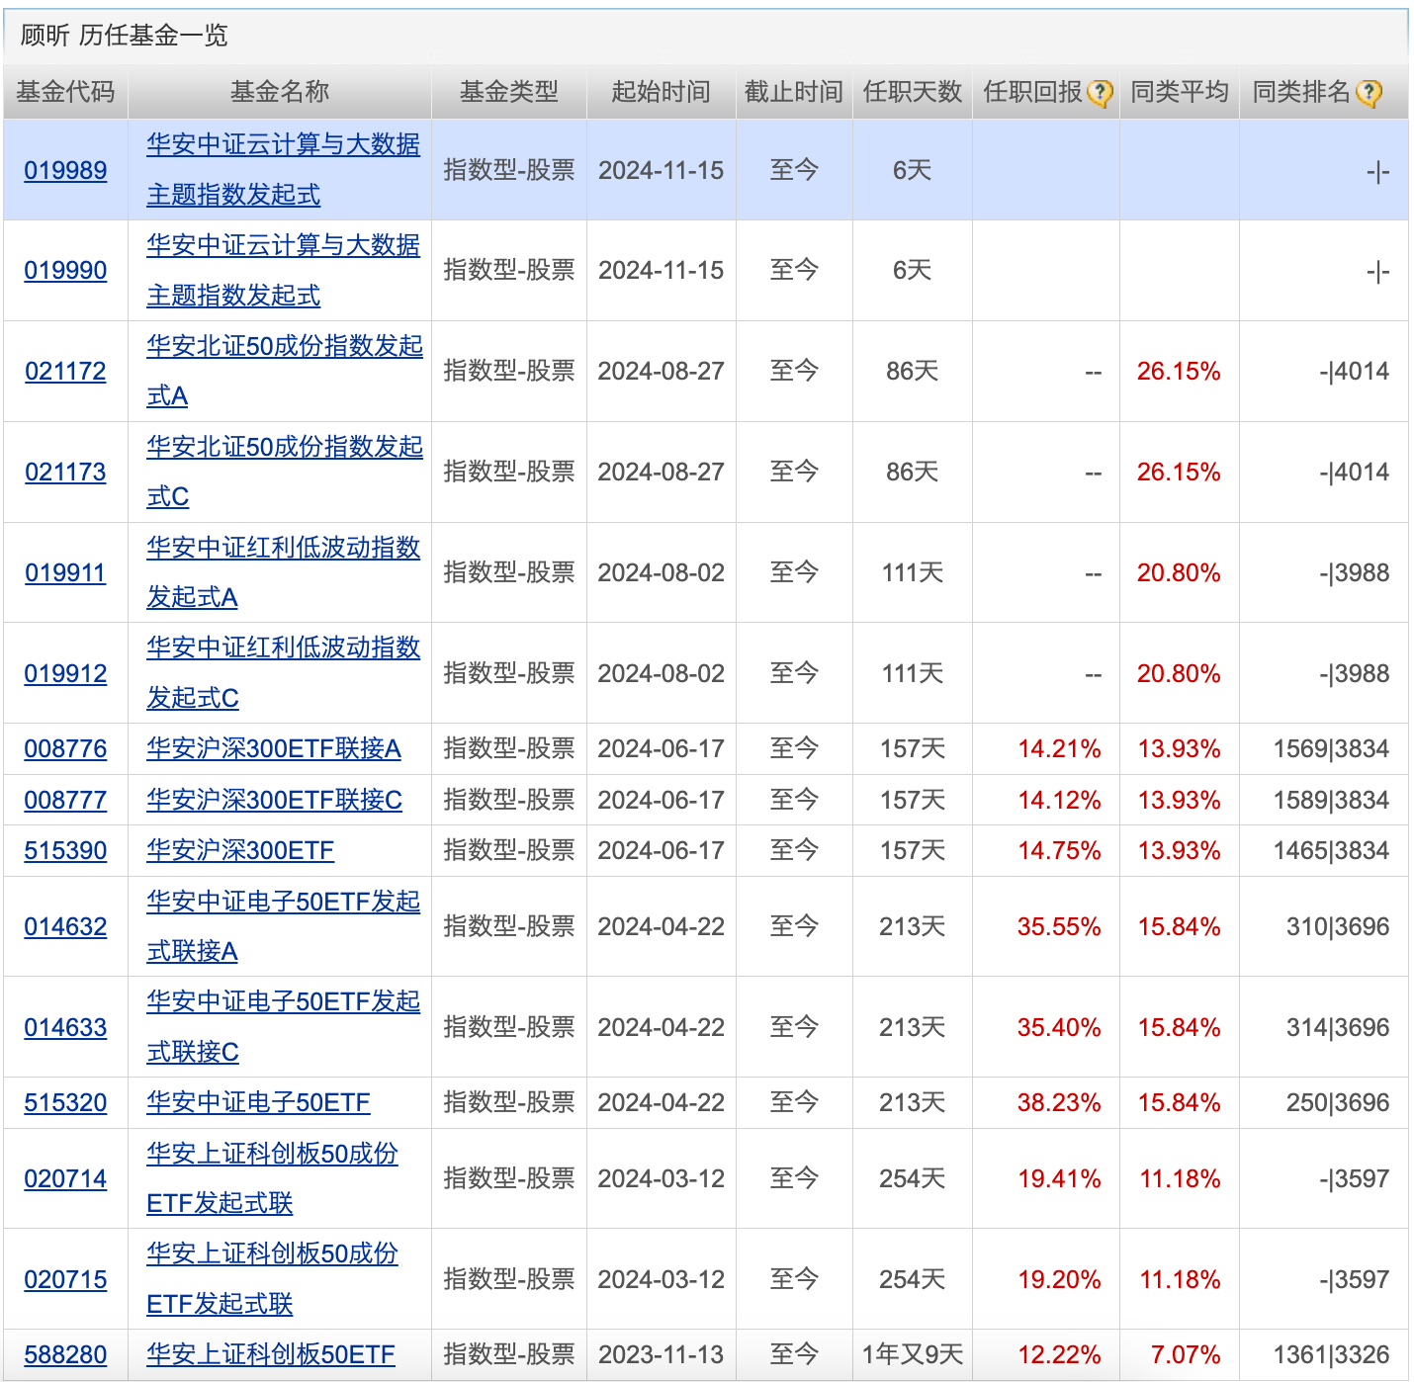Open fund code 019912 link
Image resolution: width=1414 pixels, height=1382 pixels.
pos(65,673)
